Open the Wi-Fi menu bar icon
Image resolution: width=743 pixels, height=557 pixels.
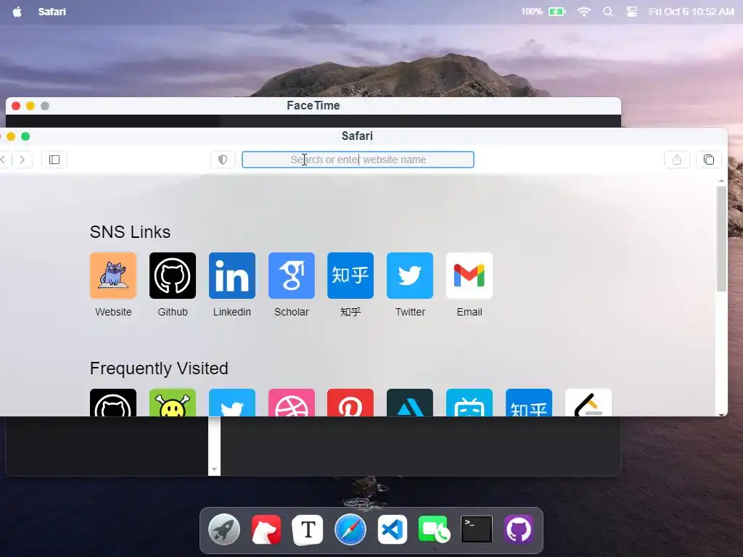click(x=584, y=12)
